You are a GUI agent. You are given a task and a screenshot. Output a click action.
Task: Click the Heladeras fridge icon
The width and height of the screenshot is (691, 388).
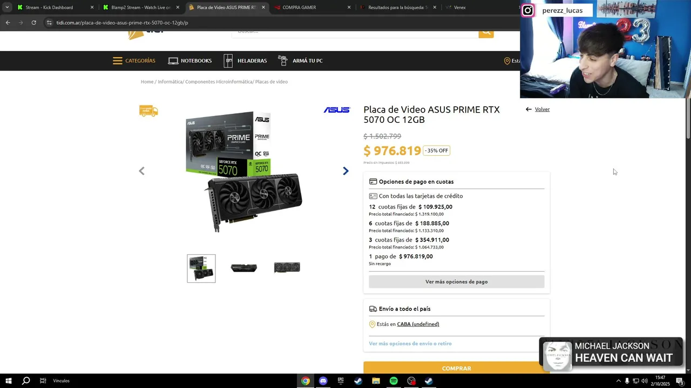[x=228, y=60]
